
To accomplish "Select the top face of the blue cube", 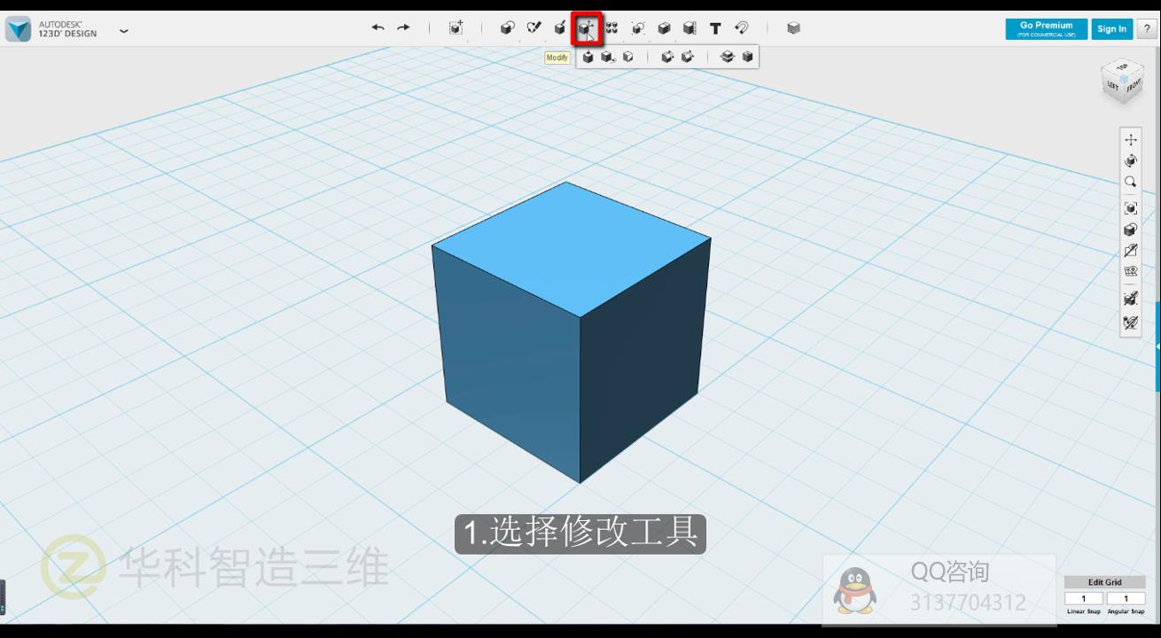I will (571, 248).
